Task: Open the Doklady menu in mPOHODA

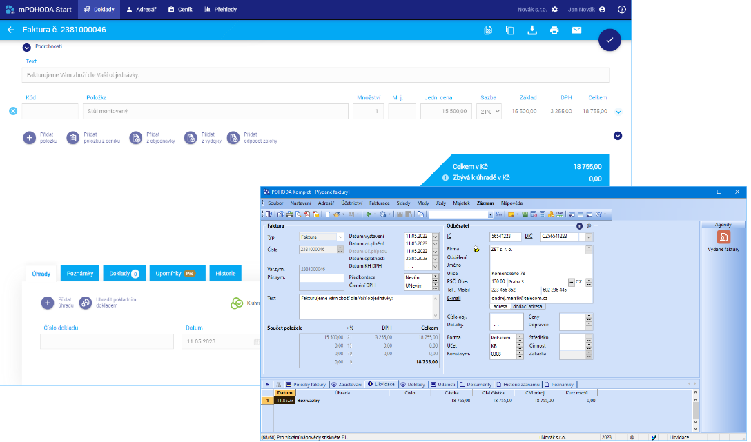Action: pos(99,10)
